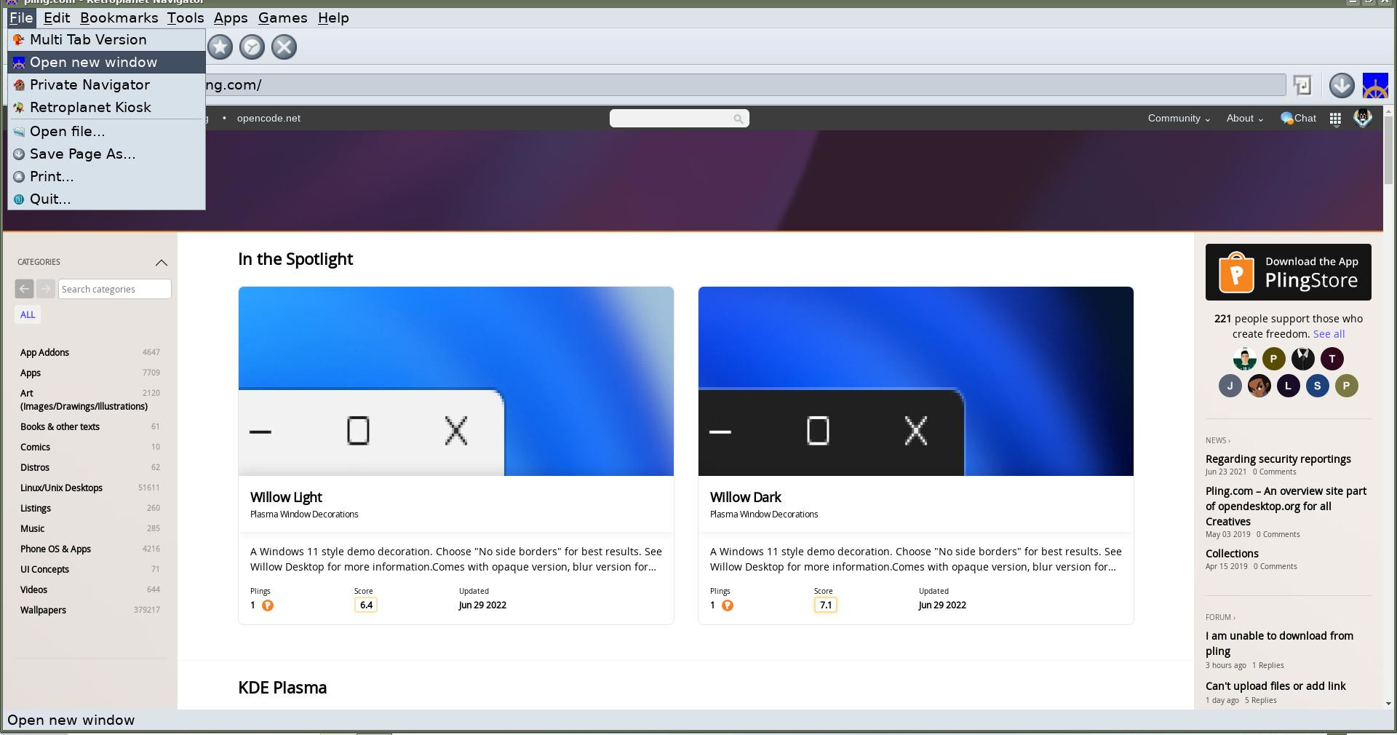Click the ALL categories filter button
The width and height of the screenshot is (1397, 735).
[28, 315]
